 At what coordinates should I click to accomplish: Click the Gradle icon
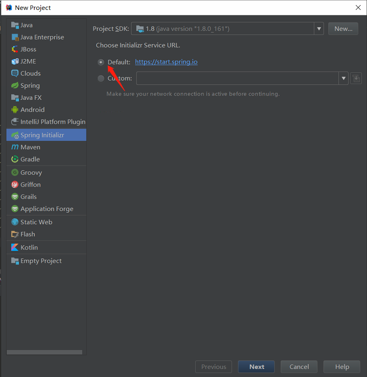pyautogui.click(x=15, y=159)
